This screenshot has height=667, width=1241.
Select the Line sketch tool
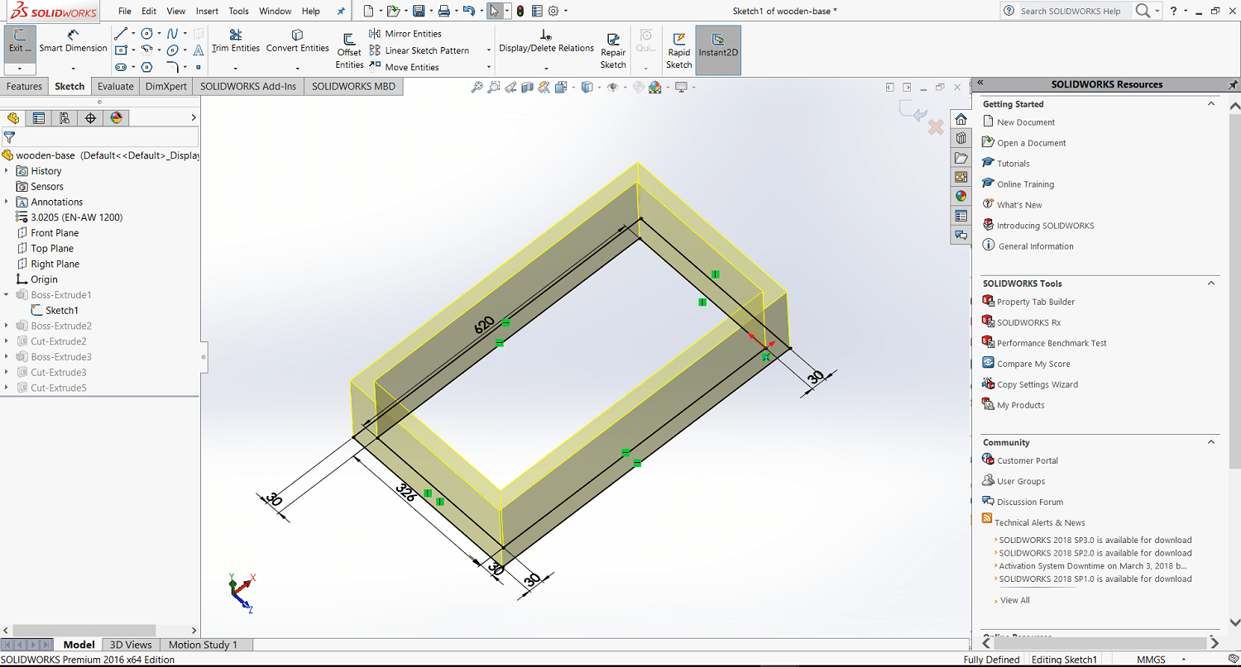pos(122,34)
